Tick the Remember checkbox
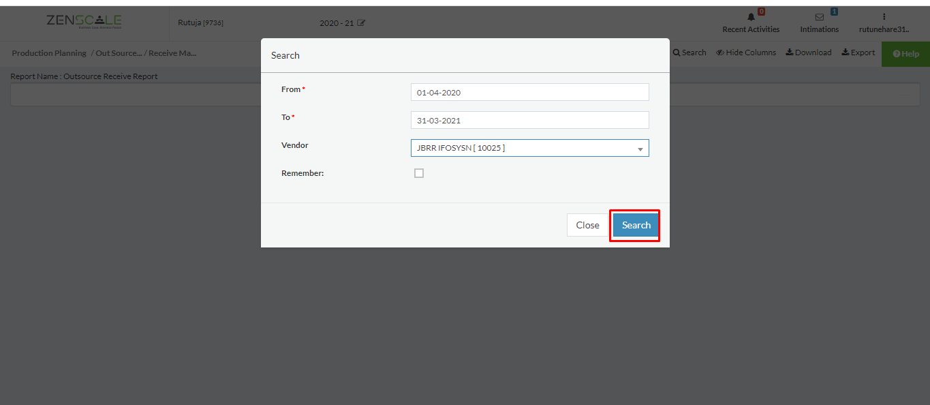 point(419,173)
